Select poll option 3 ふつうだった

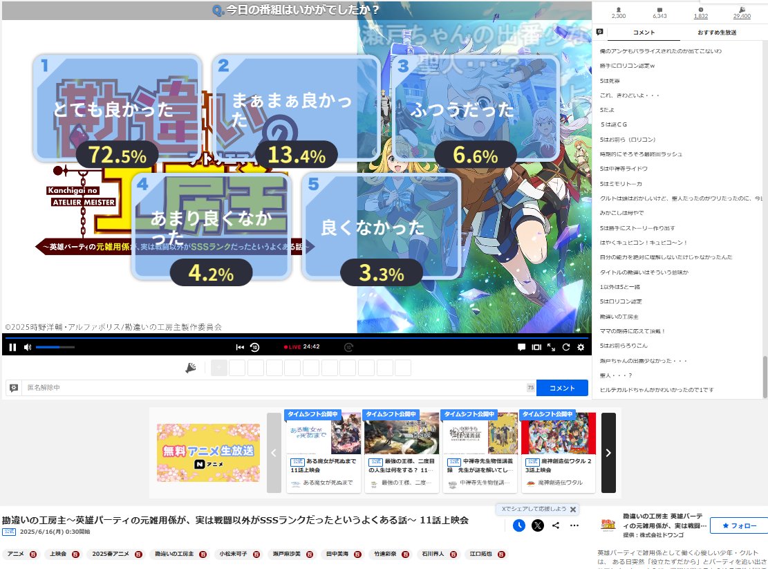(x=476, y=109)
